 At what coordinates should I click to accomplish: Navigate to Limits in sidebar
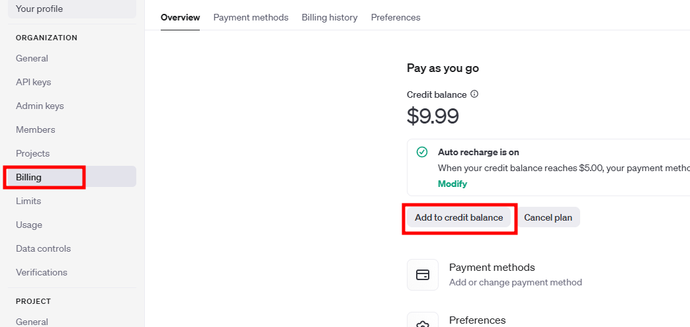coord(28,201)
